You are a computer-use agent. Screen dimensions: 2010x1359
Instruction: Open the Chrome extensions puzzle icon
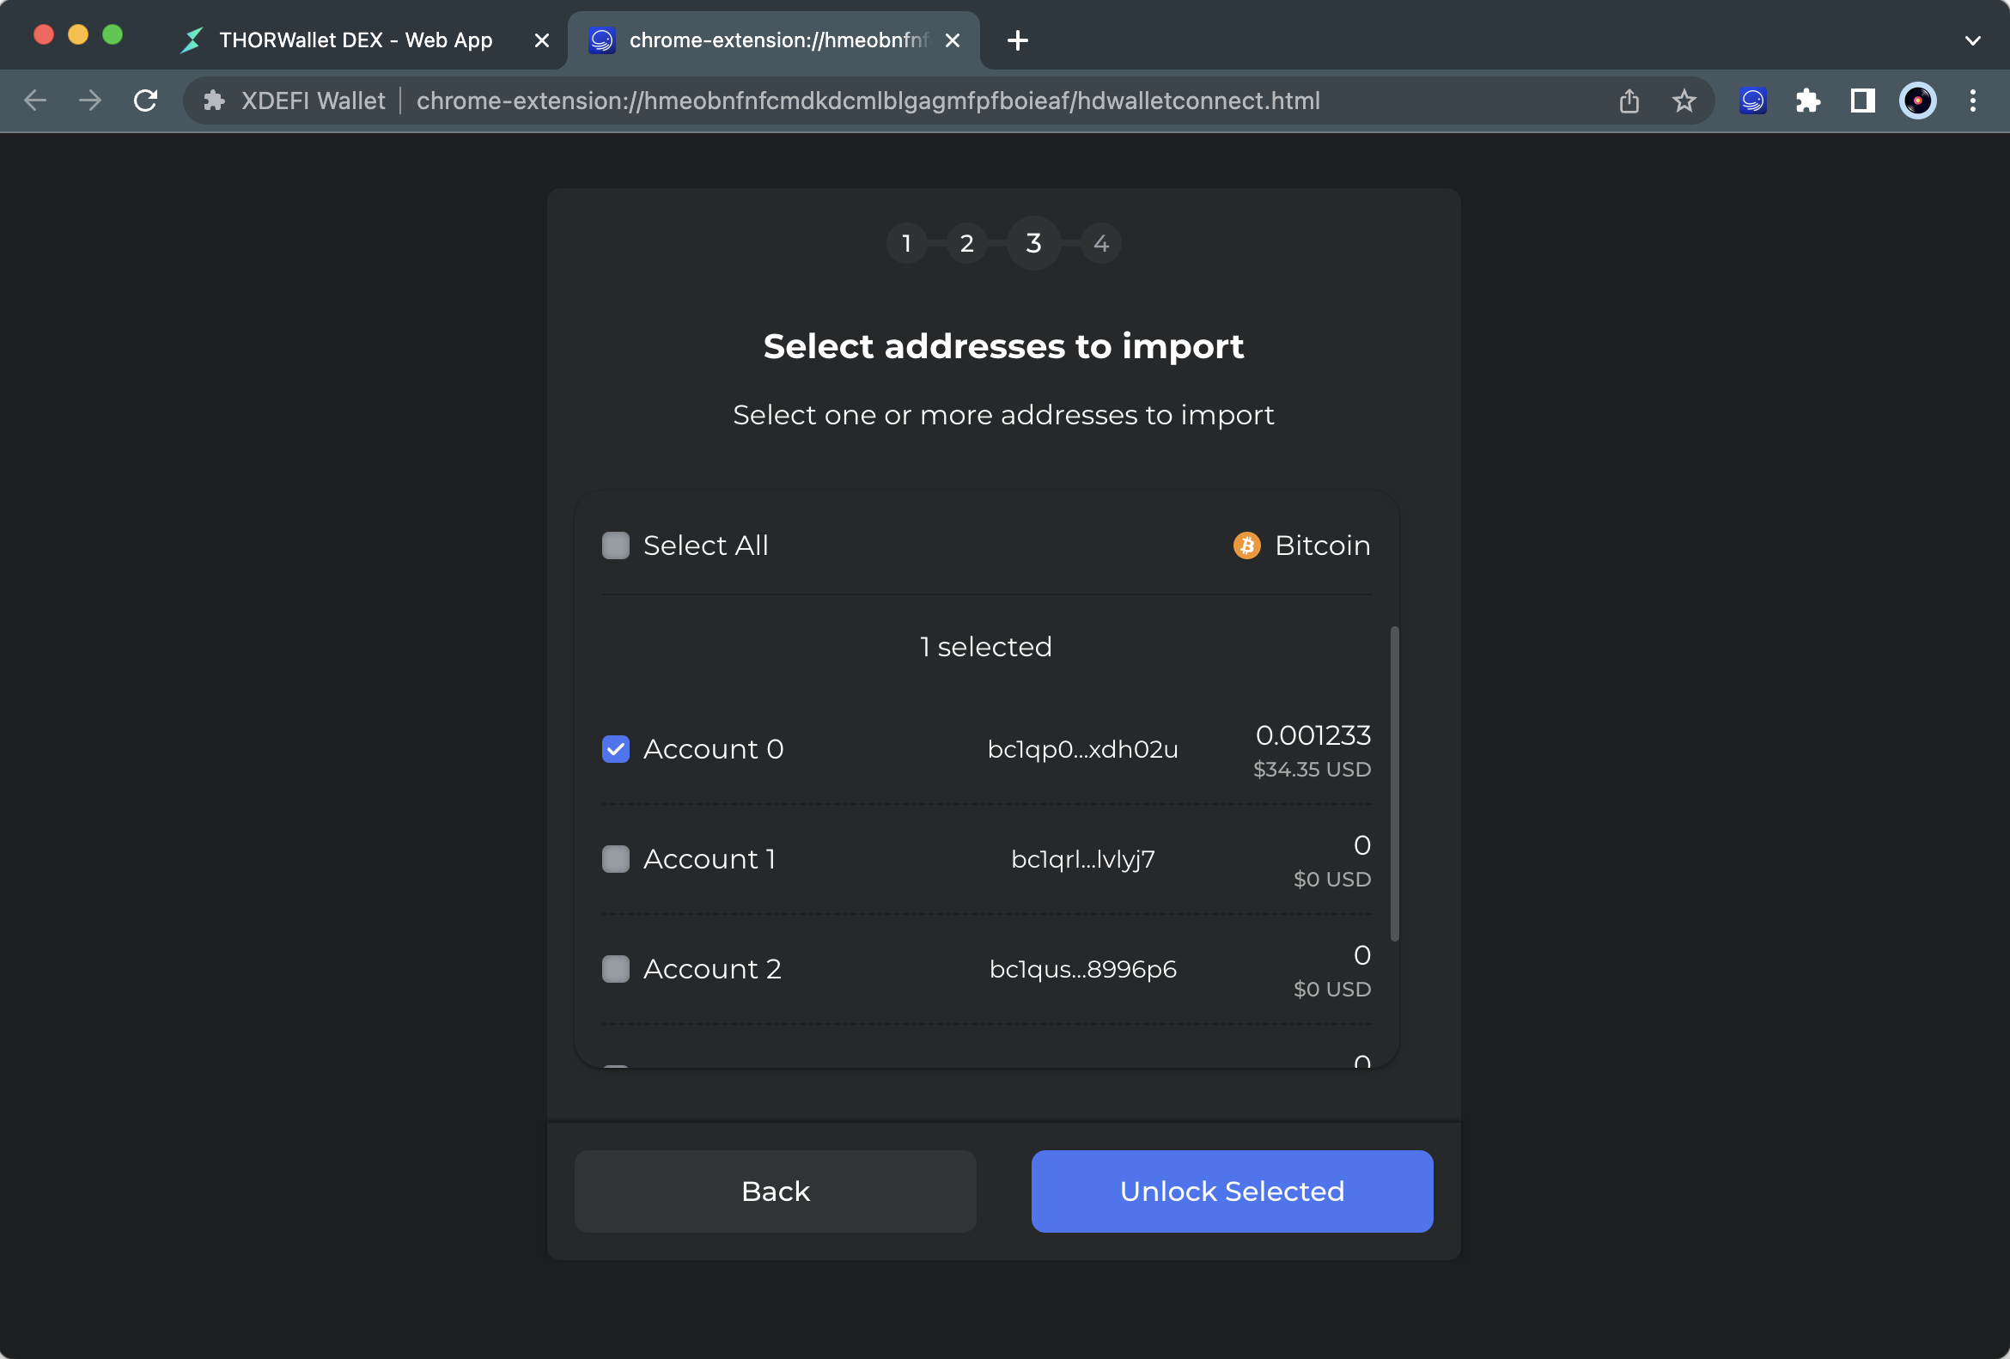[1807, 101]
